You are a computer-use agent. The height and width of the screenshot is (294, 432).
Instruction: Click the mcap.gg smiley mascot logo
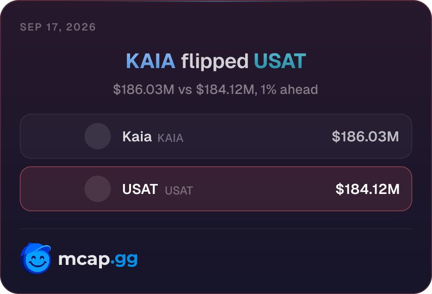click(36, 258)
